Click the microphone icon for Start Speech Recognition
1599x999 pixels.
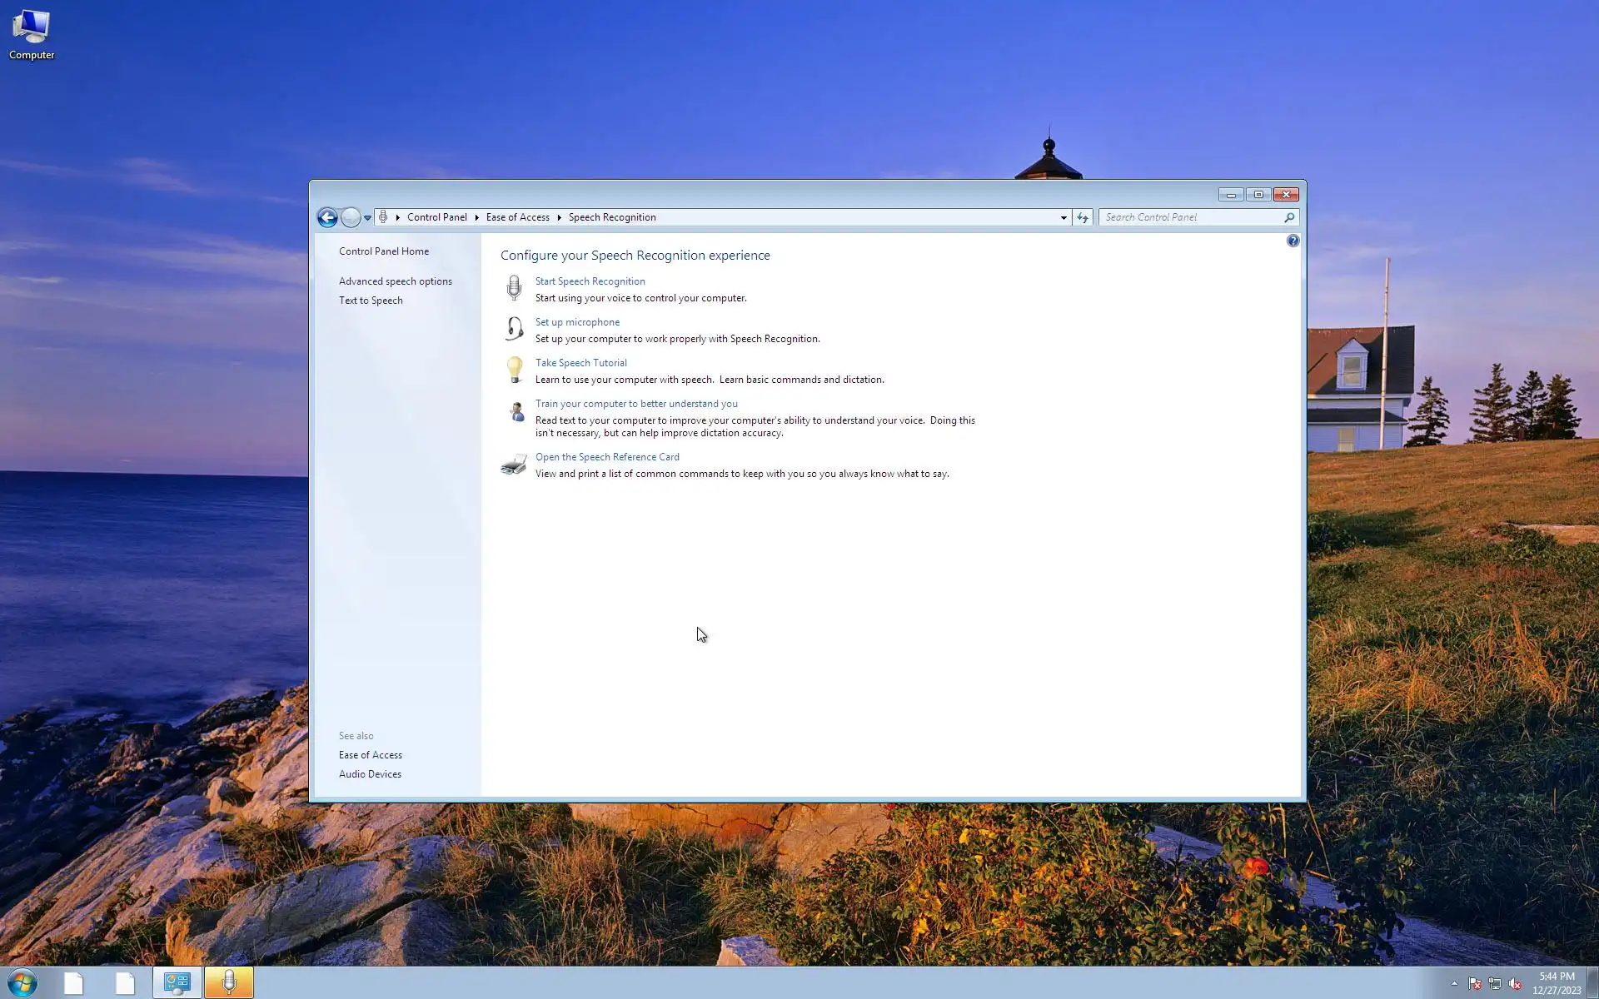tap(514, 288)
